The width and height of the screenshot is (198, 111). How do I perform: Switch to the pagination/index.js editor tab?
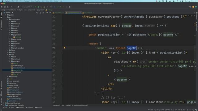pyautogui.click(x=73, y=13)
